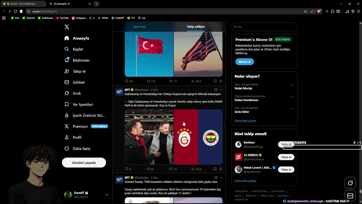
Task: Follow 23 DERECE with Takip et
Action: click(286, 157)
